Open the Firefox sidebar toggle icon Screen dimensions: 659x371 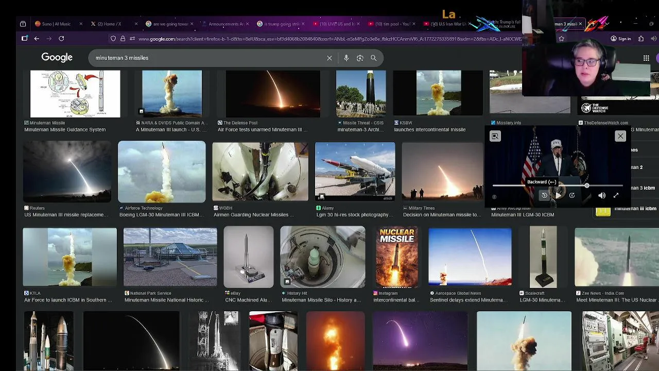(24, 39)
